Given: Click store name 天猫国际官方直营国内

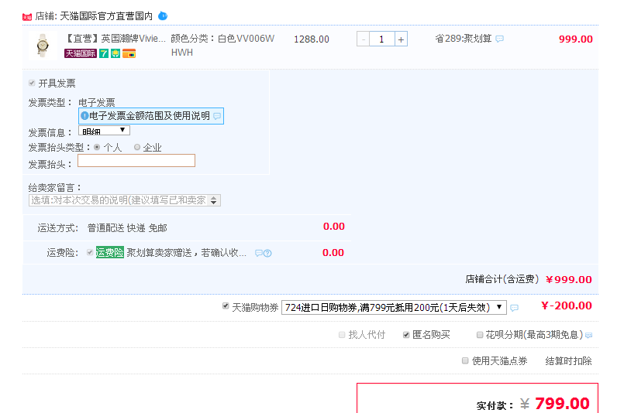Looking at the screenshot, I should [106, 16].
